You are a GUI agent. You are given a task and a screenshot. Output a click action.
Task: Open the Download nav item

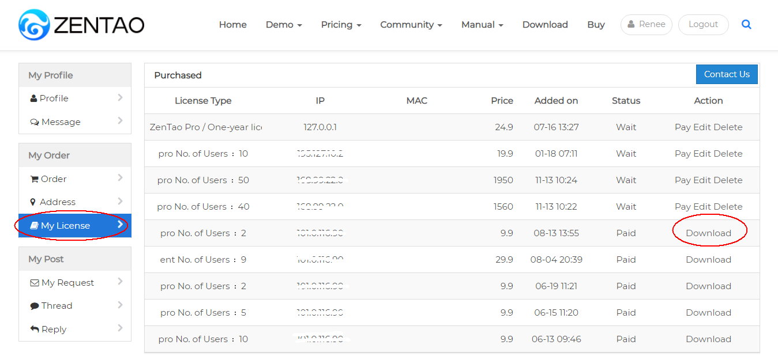(545, 25)
